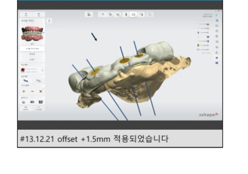Switch to the blue bottom-left panel tab

point(26,108)
